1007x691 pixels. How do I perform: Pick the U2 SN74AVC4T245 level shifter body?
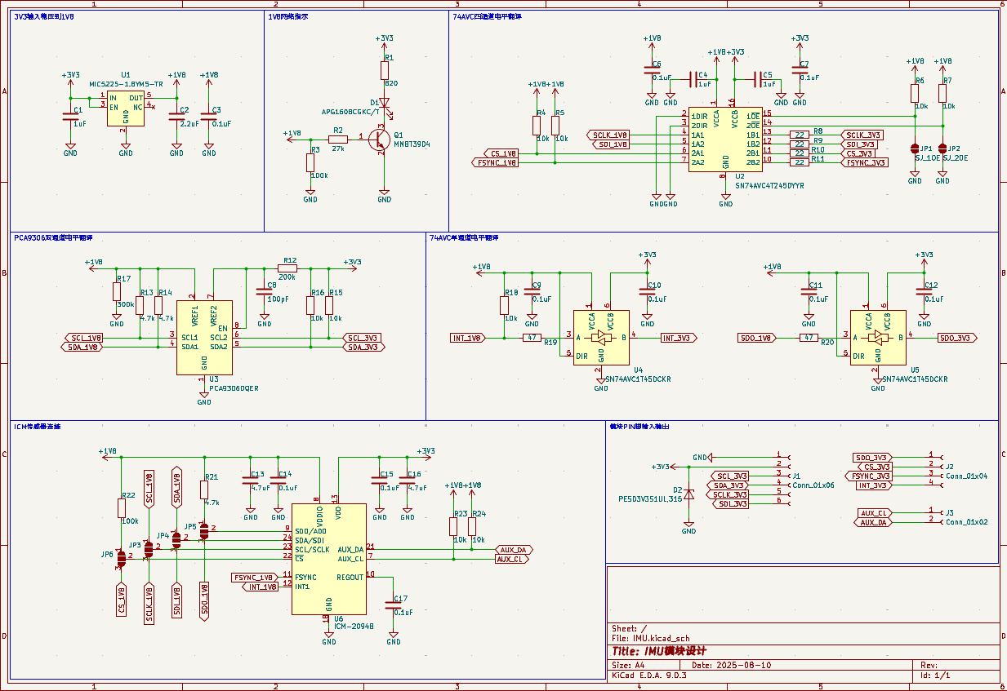tap(725, 140)
